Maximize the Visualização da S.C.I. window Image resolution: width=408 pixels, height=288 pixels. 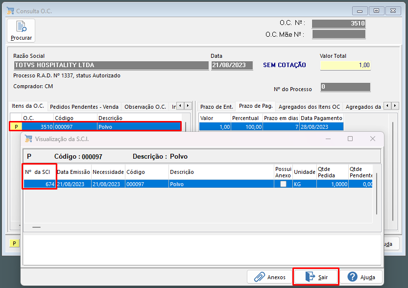[350, 139]
